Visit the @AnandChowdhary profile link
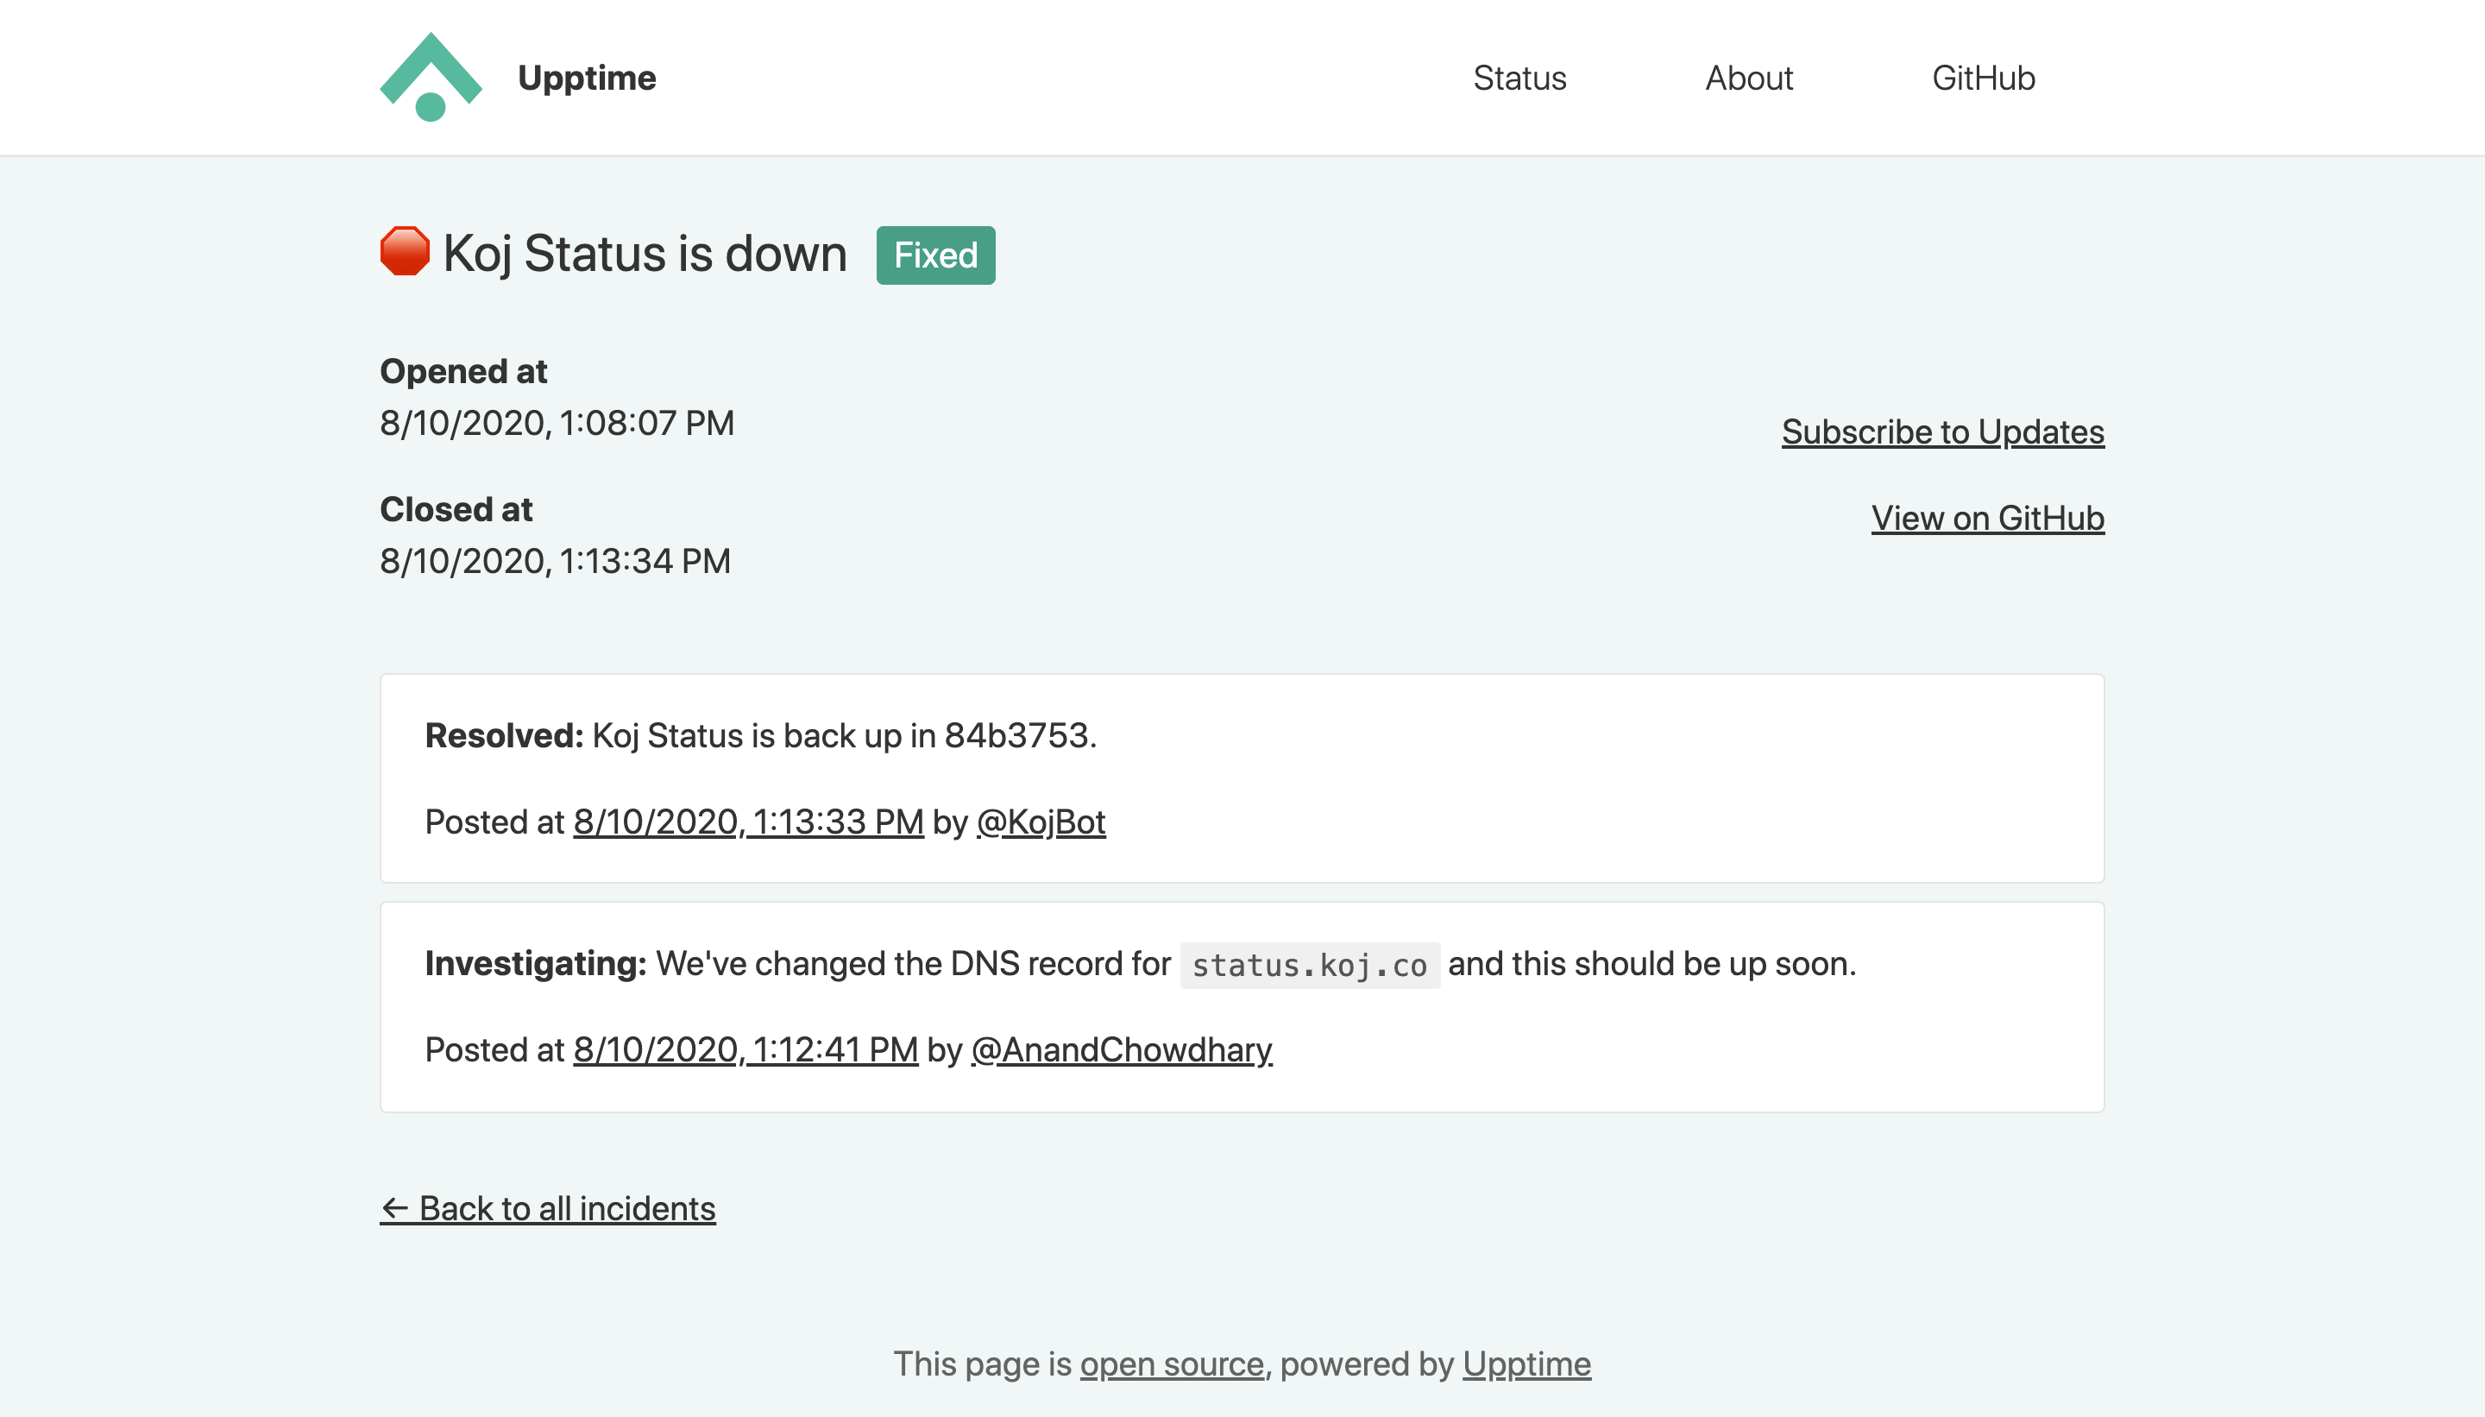This screenshot has height=1417, width=2485. 1121,1049
